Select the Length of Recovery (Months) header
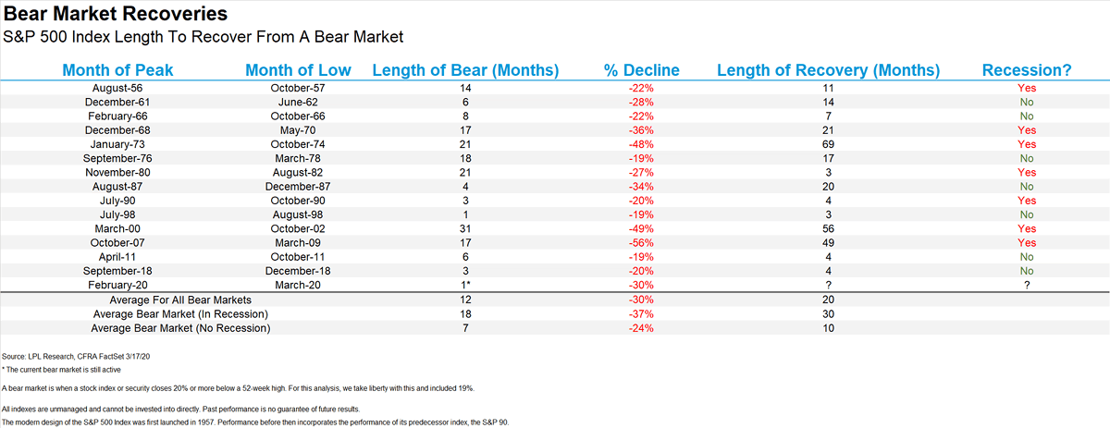1110x428 pixels. point(828,70)
